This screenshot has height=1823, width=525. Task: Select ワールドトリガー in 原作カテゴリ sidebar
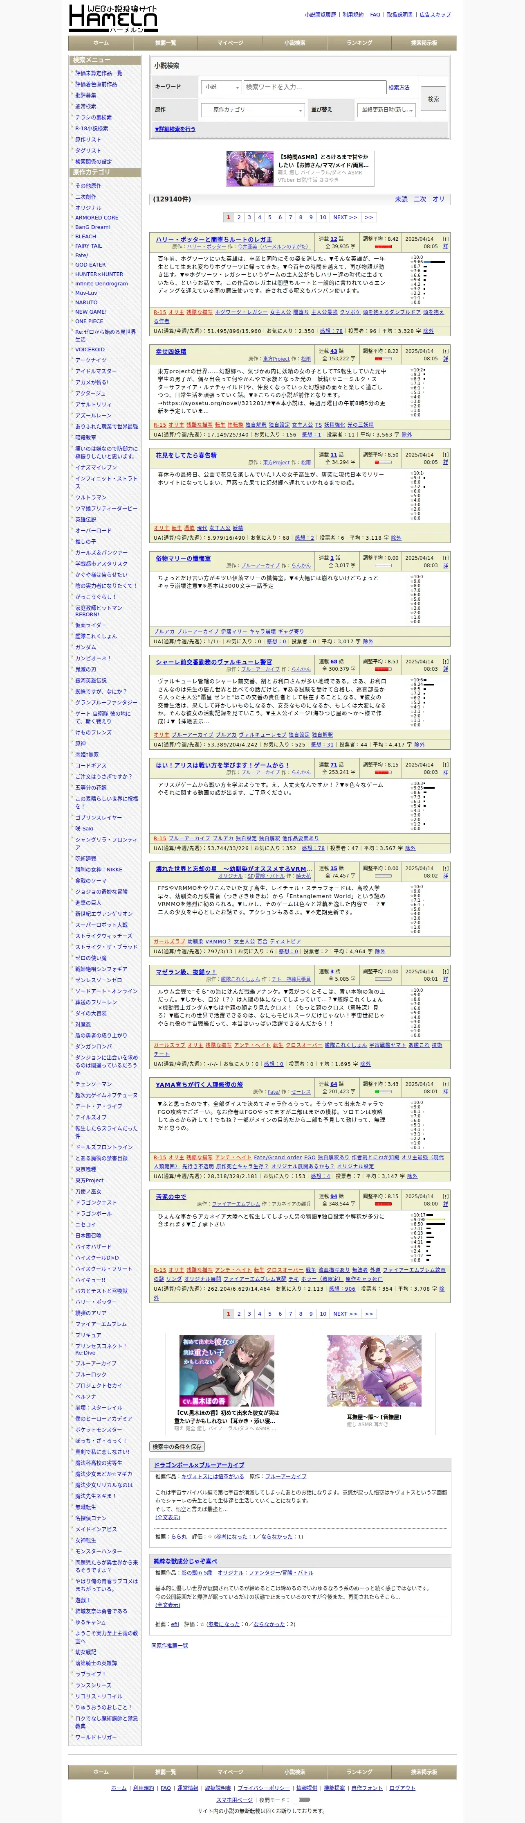[x=96, y=1737]
